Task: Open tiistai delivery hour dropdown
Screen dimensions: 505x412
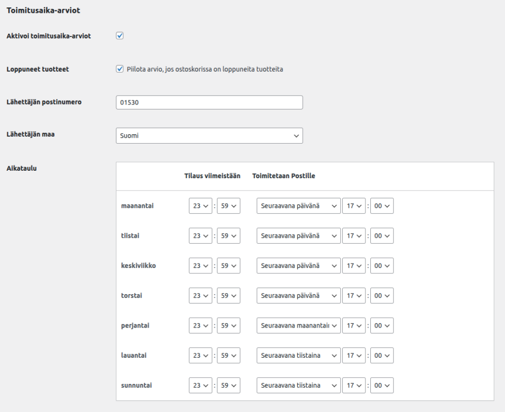Action: point(354,236)
